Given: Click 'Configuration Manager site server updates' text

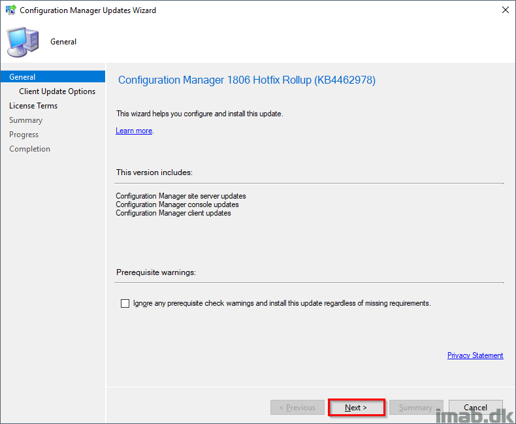Looking at the screenshot, I should (x=181, y=196).
